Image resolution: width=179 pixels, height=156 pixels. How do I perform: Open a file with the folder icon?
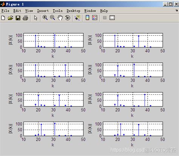click(11, 18)
